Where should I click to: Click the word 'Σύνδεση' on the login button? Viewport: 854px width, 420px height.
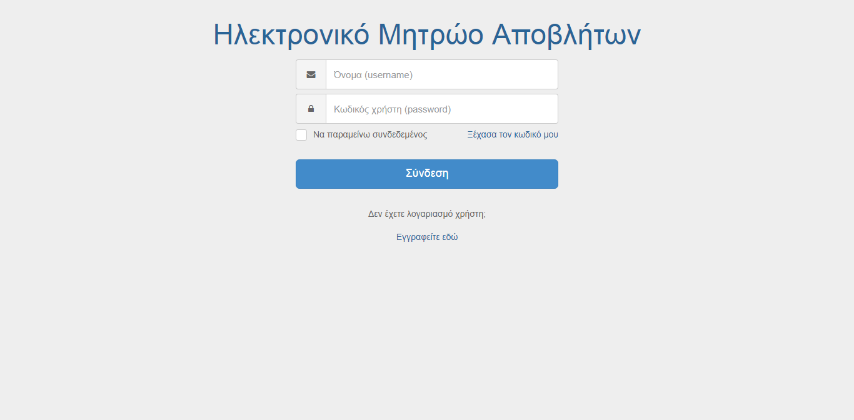click(427, 173)
